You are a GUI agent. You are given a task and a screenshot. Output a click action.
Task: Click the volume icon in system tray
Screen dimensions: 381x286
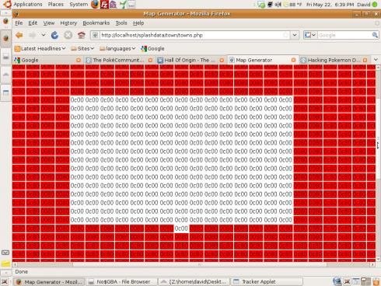(278, 5)
